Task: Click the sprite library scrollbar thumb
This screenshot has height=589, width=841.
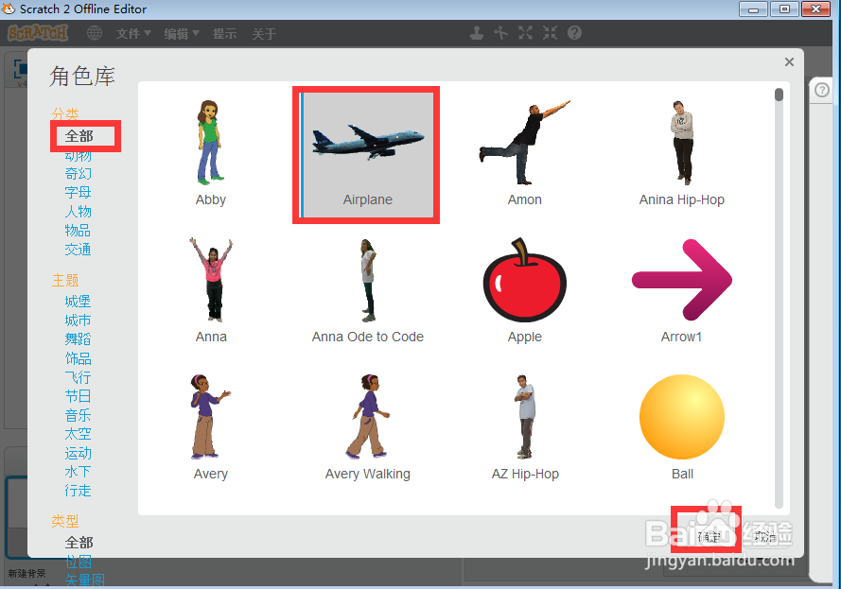Action: pyautogui.click(x=779, y=95)
